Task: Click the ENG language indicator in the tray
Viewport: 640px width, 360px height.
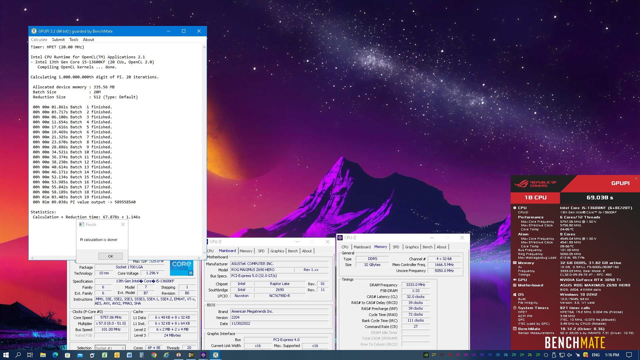Action: pyautogui.click(x=596, y=355)
